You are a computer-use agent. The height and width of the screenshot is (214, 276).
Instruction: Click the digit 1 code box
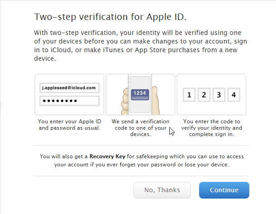tap(189, 95)
